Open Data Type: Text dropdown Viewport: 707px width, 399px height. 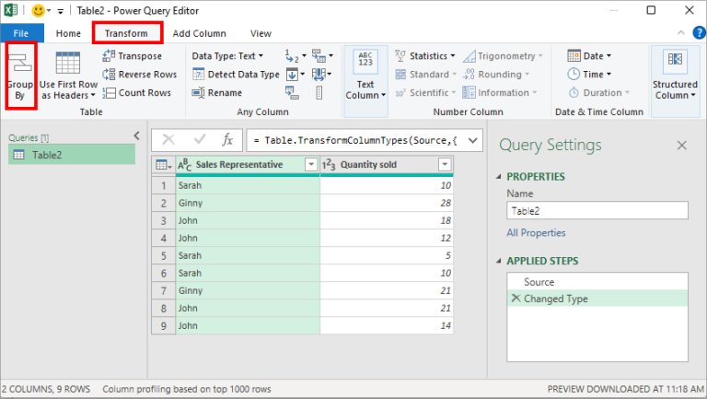227,56
